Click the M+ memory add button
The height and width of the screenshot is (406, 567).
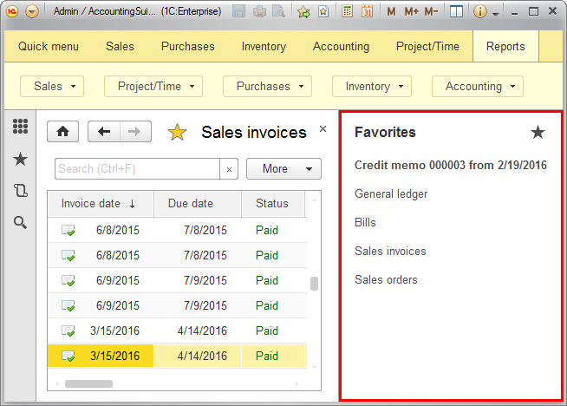[x=411, y=11]
